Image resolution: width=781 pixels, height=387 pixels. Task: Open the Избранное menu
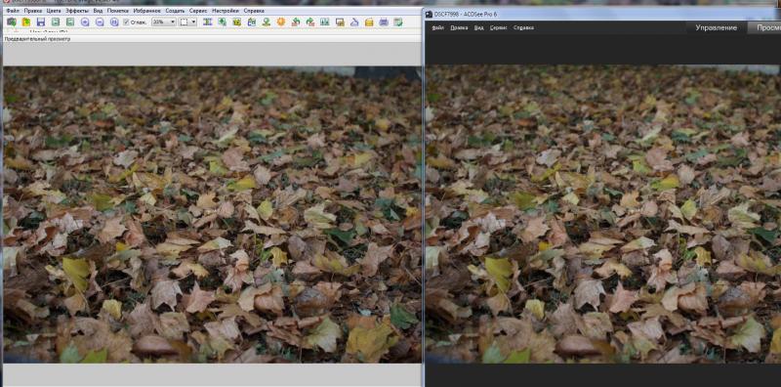point(147,11)
